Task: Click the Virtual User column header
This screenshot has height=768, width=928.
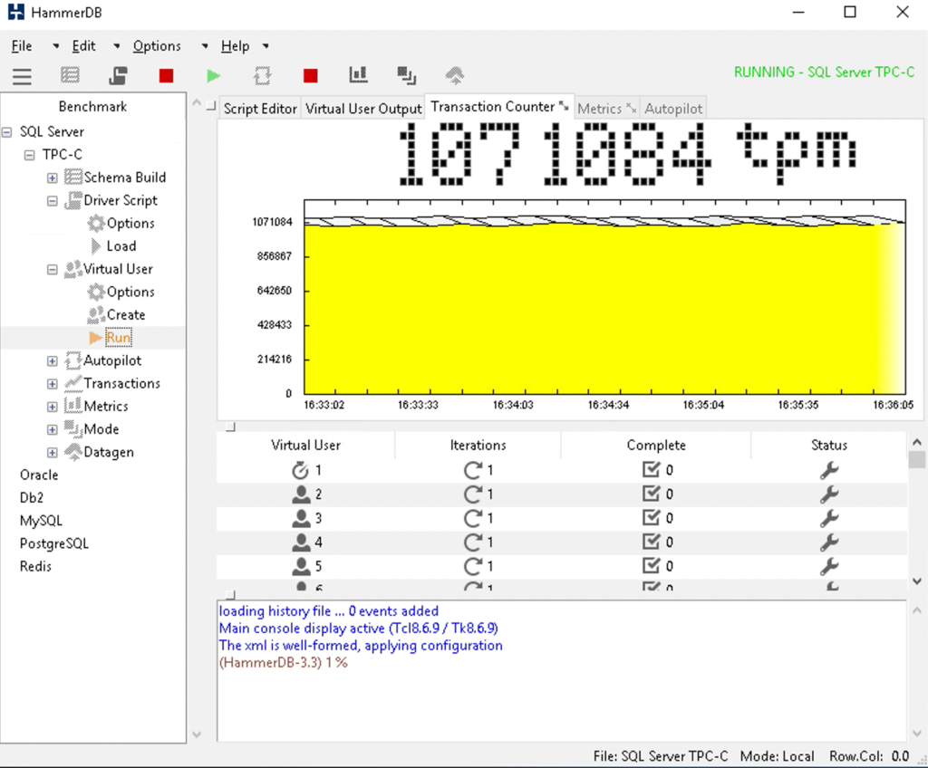Action: click(x=305, y=446)
